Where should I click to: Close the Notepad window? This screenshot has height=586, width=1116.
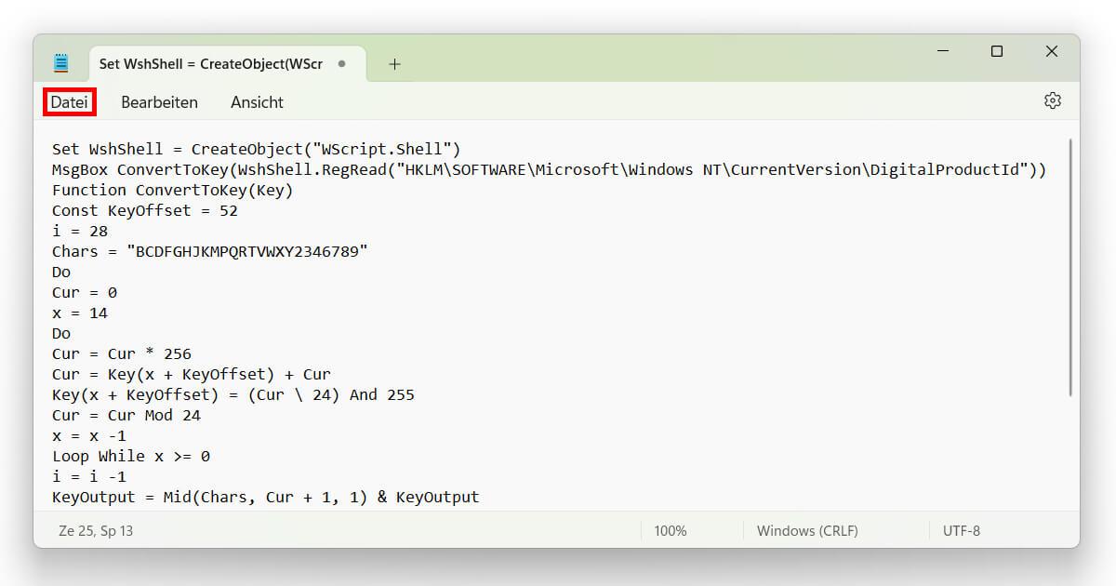pyautogui.click(x=1052, y=52)
